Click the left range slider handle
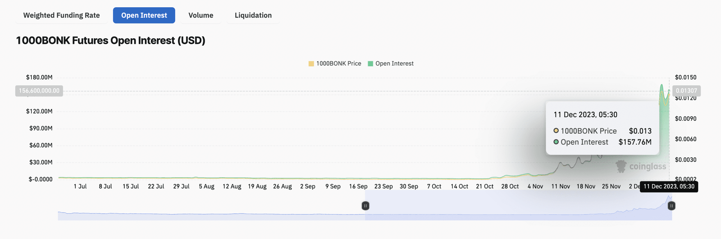This screenshot has height=239, width=721. click(x=365, y=206)
